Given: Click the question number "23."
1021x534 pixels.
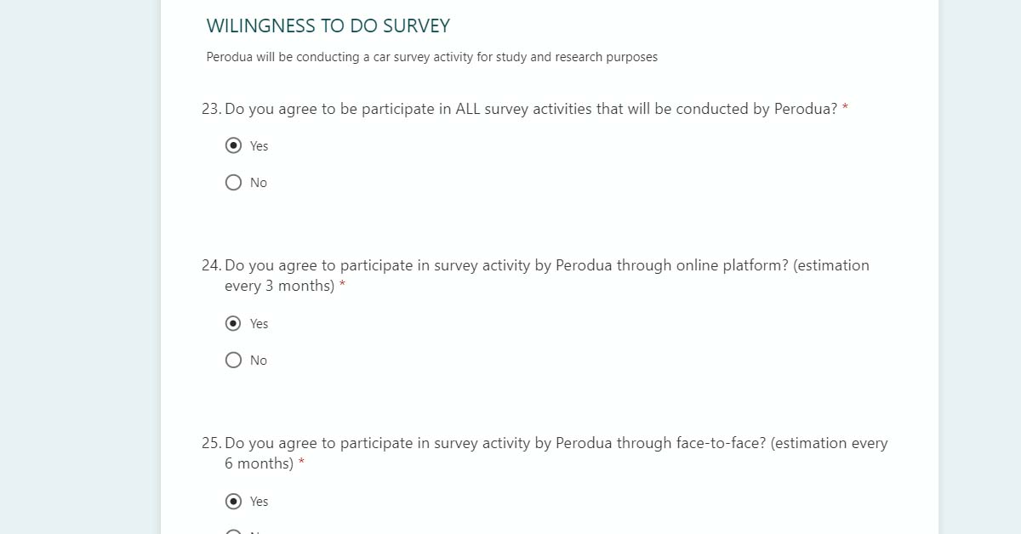Looking at the screenshot, I should (211, 109).
